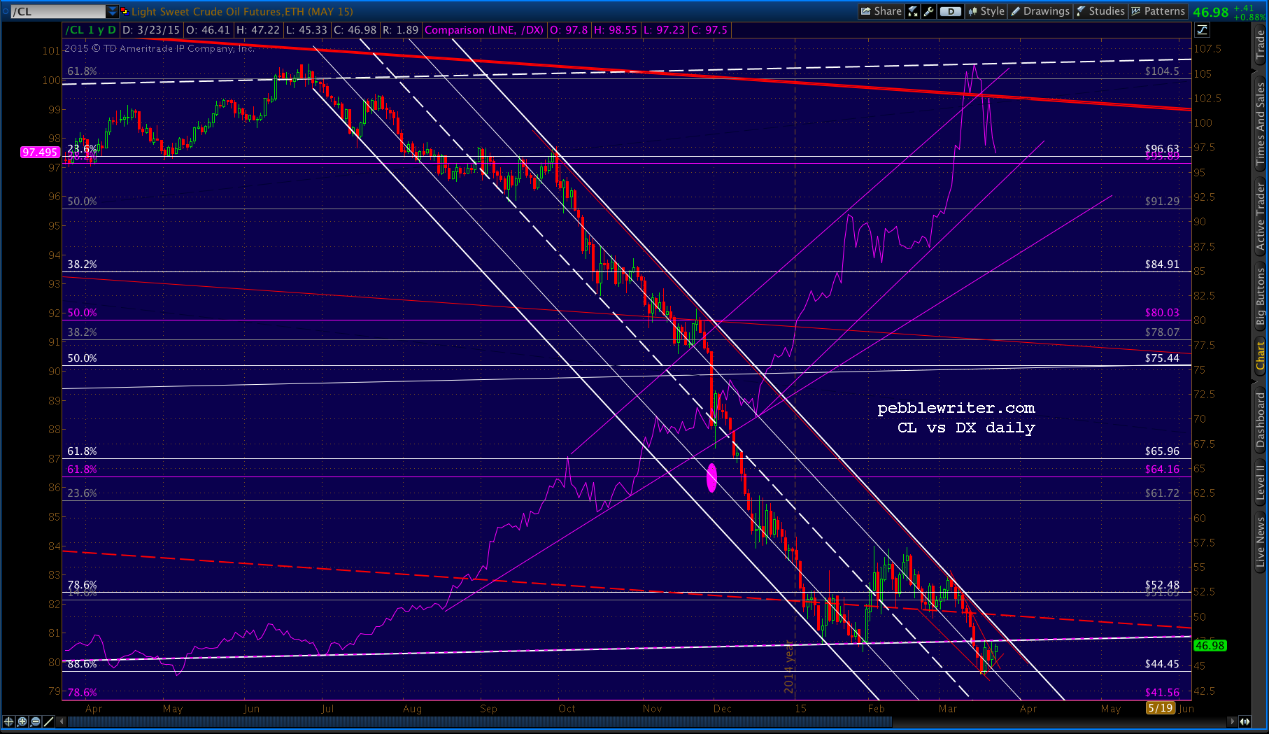Open the Trade sidebar tab
1269x734 pixels.
point(1260,45)
